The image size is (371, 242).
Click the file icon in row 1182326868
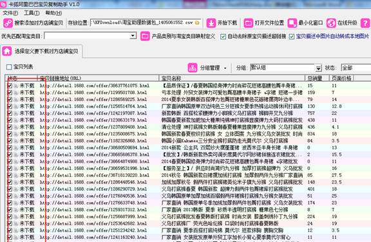15,141
